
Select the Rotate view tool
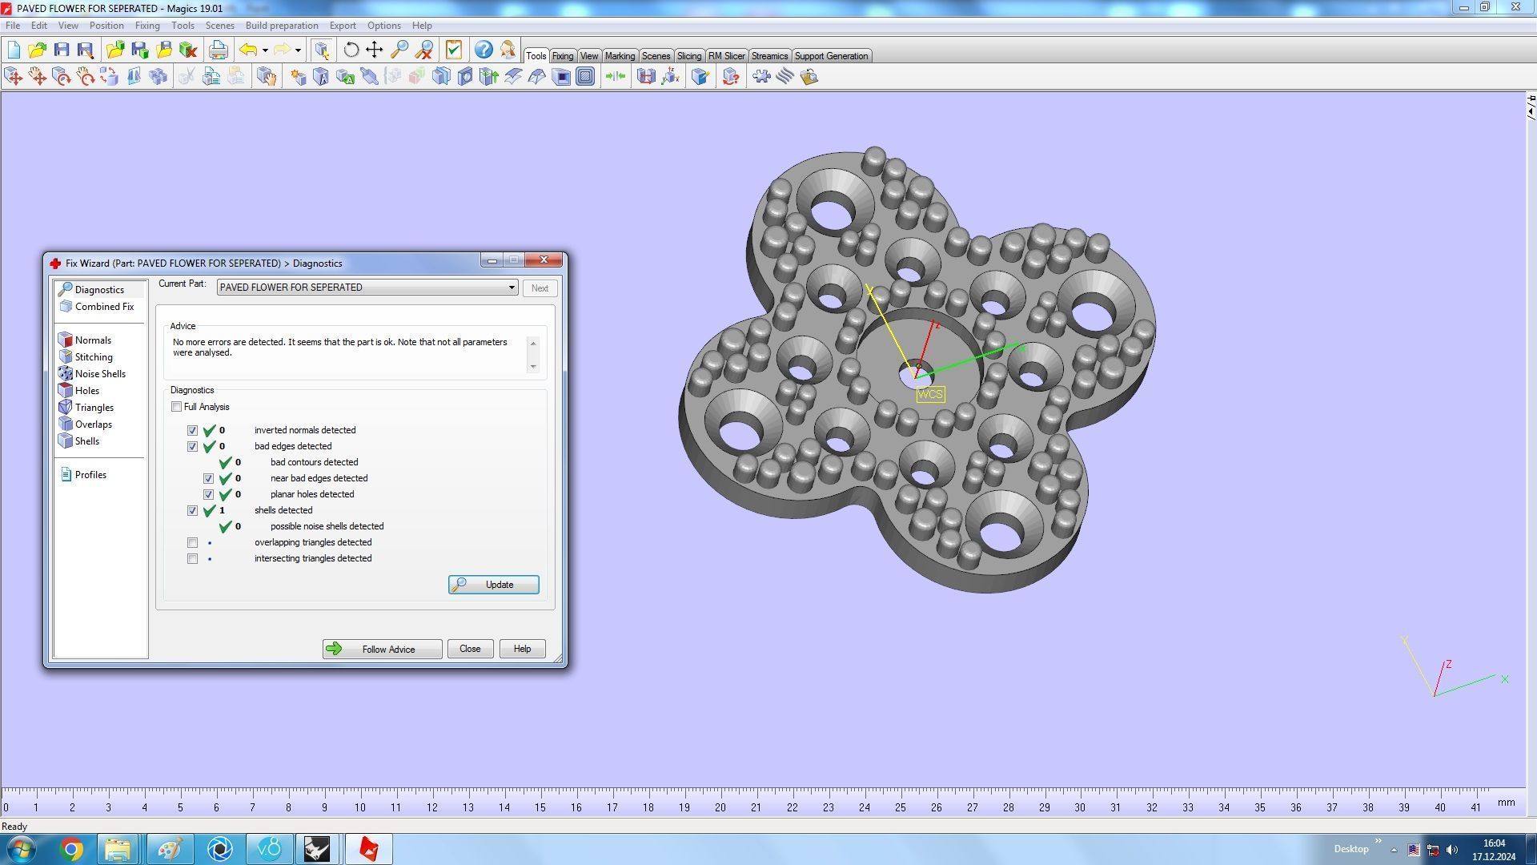click(x=351, y=50)
